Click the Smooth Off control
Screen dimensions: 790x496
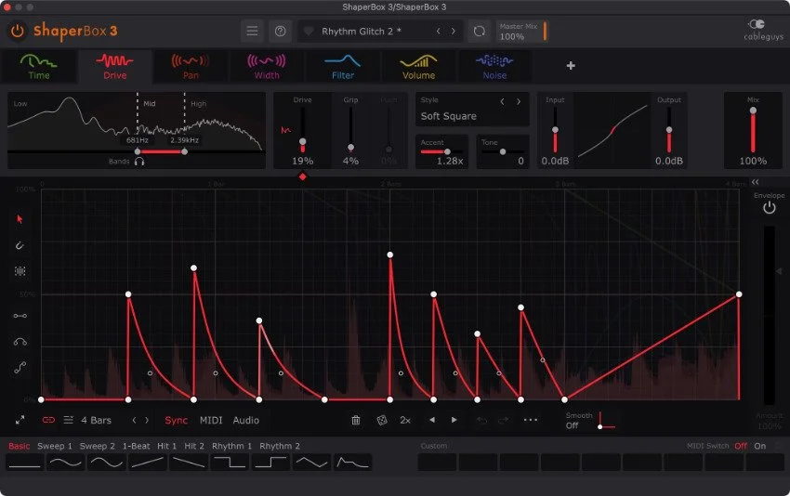point(589,421)
